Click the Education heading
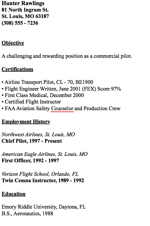 (13, 194)
